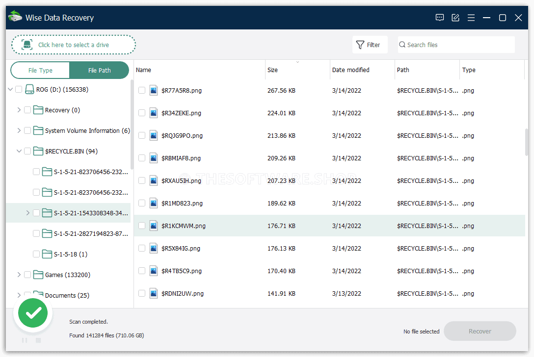This screenshot has height=357, width=534.
Task: Tick the checkbox for $R1KCMWM.png
Action: (x=142, y=226)
